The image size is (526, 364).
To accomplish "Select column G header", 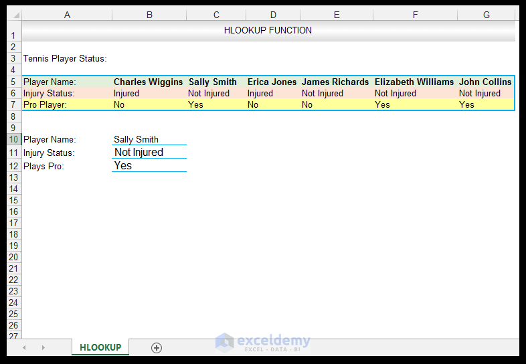I will point(486,15).
